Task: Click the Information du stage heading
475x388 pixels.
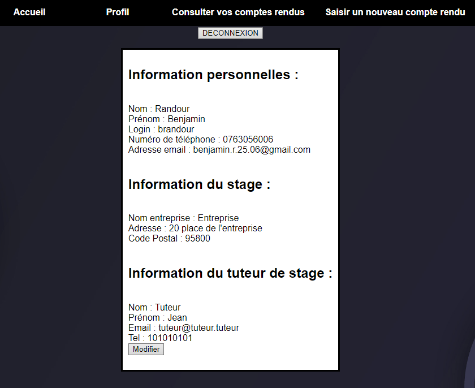Action: pyautogui.click(x=199, y=184)
